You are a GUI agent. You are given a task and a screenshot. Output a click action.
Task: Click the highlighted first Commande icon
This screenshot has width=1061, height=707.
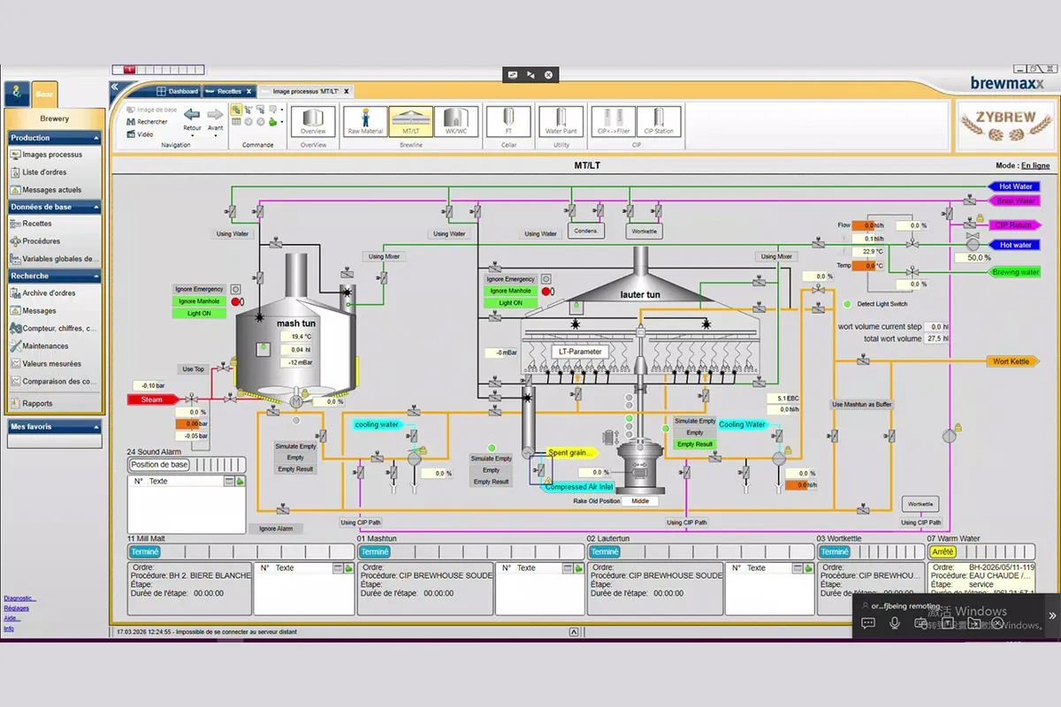click(x=236, y=109)
